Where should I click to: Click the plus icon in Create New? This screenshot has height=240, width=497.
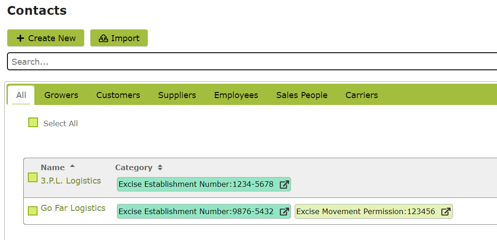pos(20,38)
